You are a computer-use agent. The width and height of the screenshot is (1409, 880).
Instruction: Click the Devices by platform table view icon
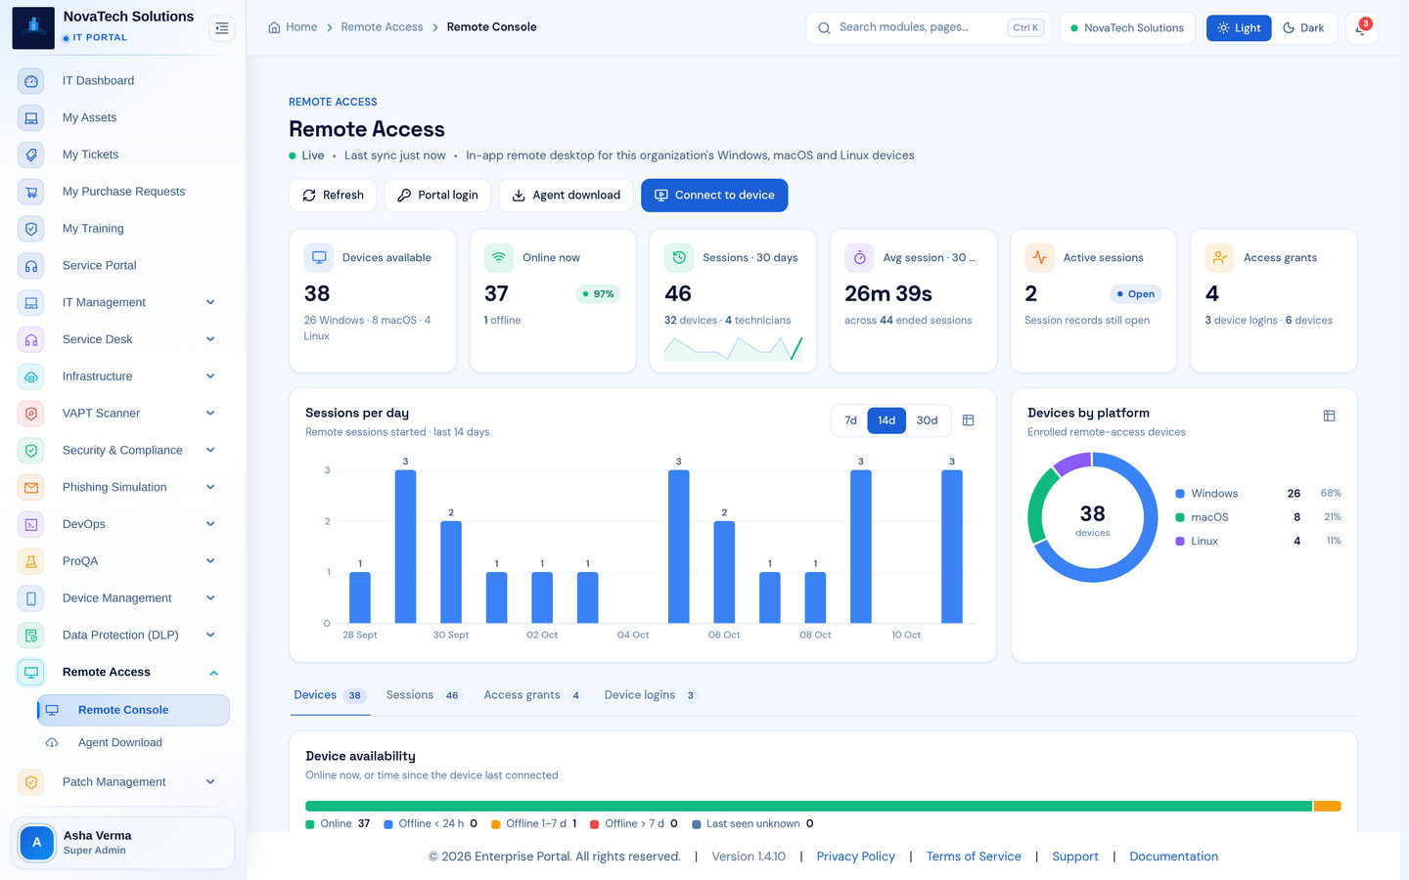click(1329, 416)
